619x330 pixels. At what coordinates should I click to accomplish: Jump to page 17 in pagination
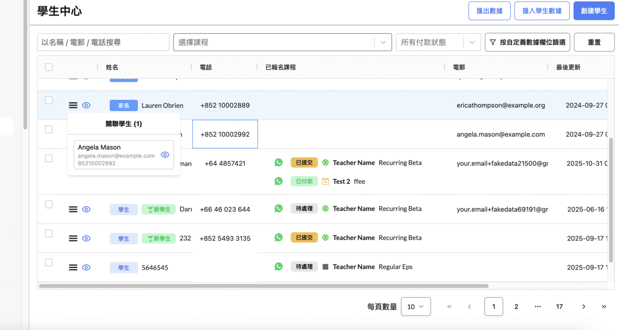[x=559, y=307]
